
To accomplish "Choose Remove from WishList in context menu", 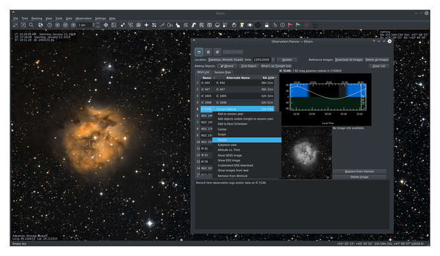I will [233, 176].
